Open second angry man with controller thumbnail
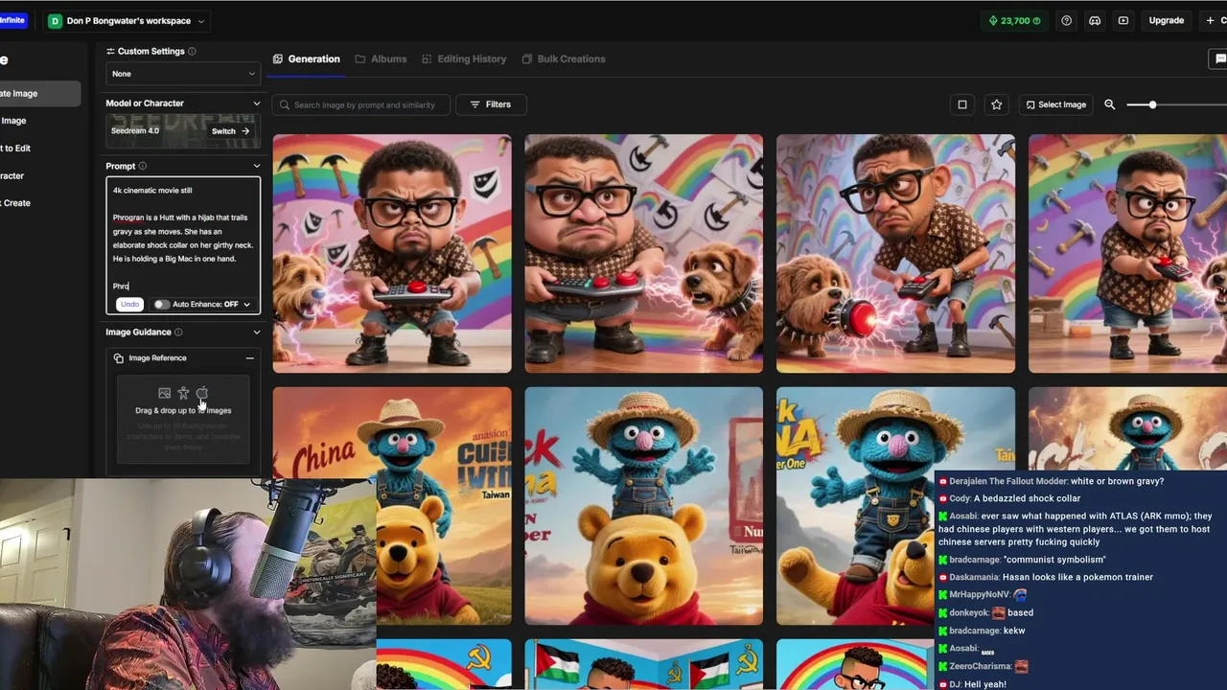The image size is (1227, 690). pyautogui.click(x=644, y=253)
